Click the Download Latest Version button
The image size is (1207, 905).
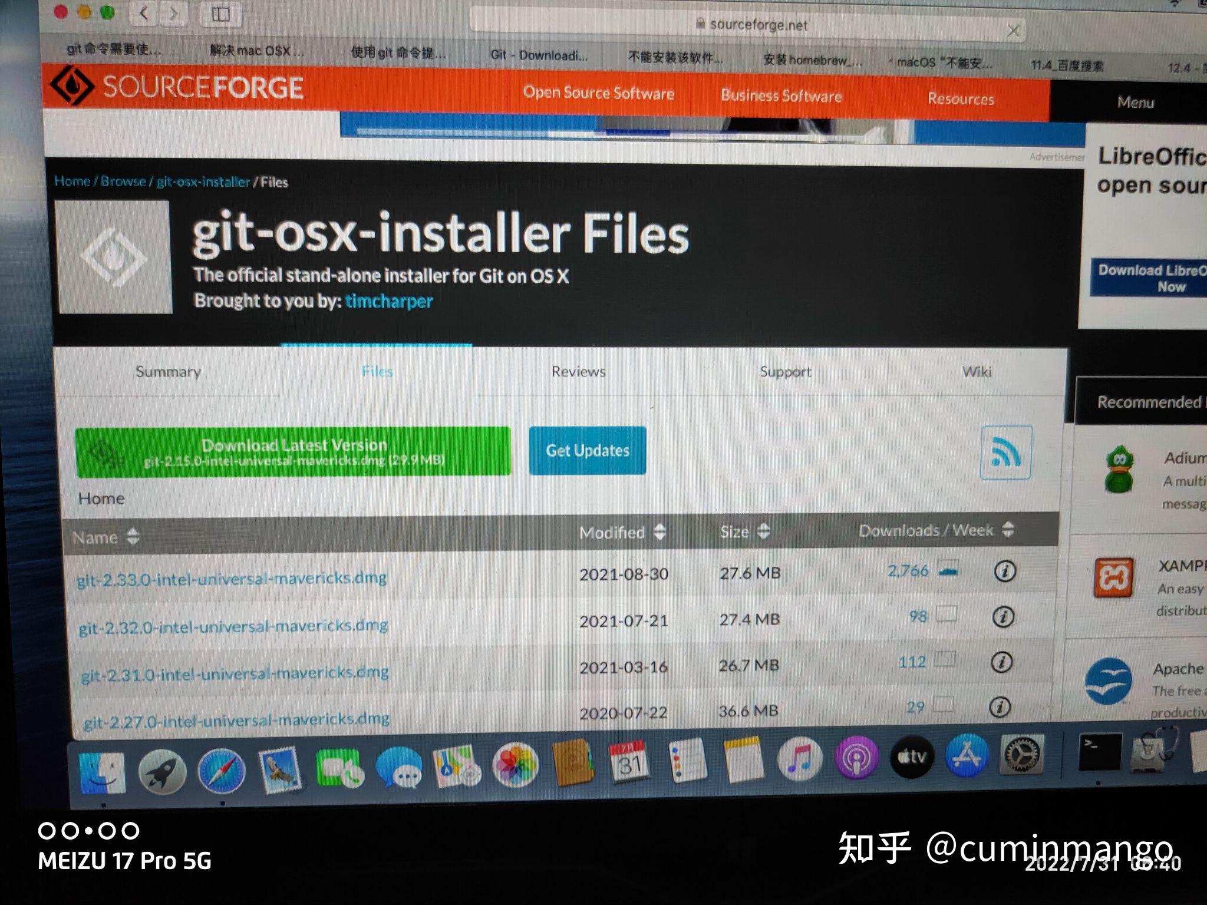[293, 452]
